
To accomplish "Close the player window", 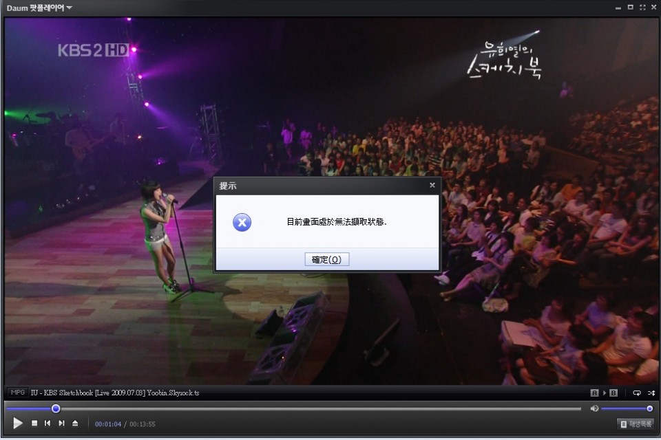I will pyautogui.click(x=654, y=7).
